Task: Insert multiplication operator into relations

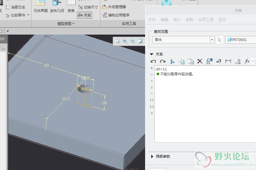Action: (x=152, y=81)
